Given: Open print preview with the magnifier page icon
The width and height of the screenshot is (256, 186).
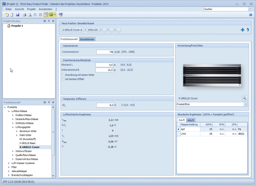Looking at the screenshot, I should point(30,15).
